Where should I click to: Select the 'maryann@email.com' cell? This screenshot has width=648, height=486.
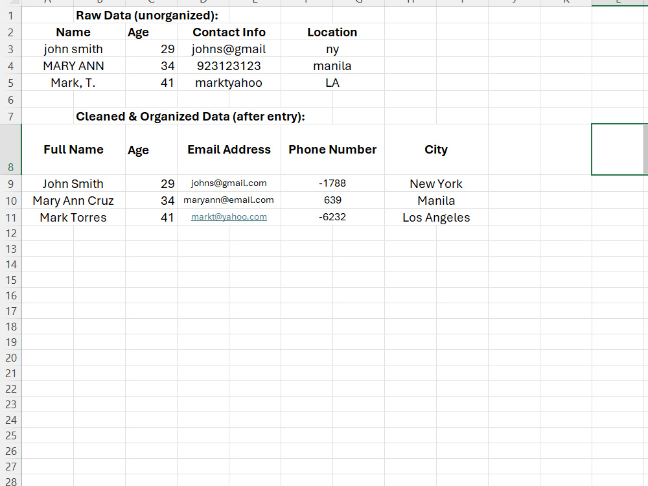pos(229,200)
